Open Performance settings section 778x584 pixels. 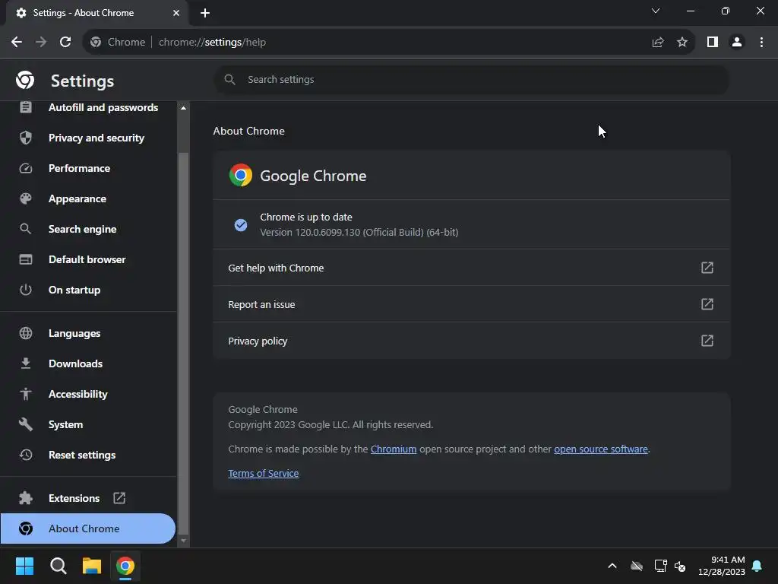click(x=88, y=168)
